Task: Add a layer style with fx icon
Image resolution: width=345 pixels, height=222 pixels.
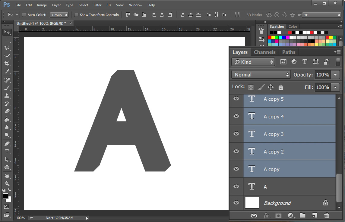Action: click(x=266, y=216)
